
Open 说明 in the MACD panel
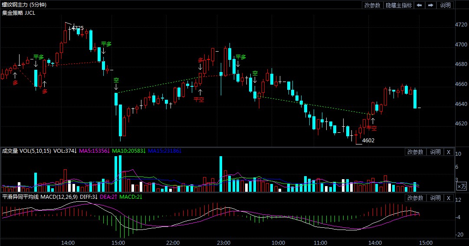(x=435, y=198)
